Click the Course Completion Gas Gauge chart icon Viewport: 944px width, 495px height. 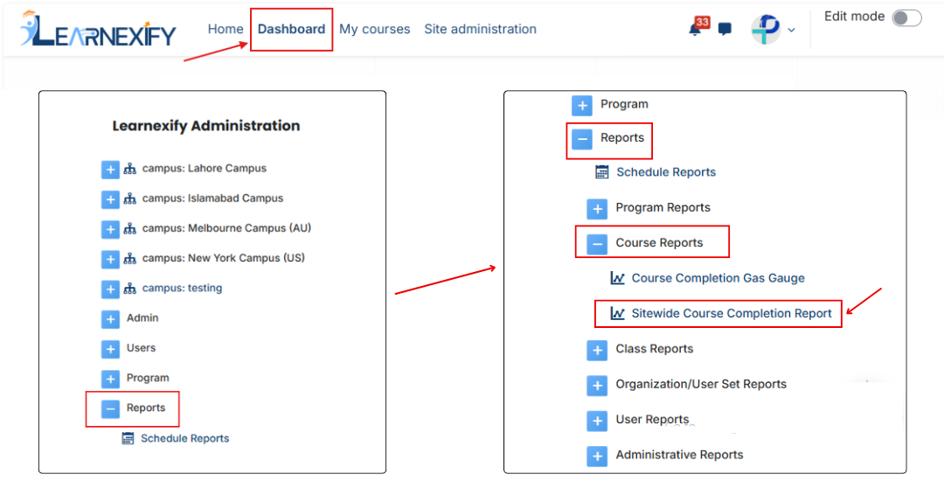pyautogui.click(x=617, y=278)
